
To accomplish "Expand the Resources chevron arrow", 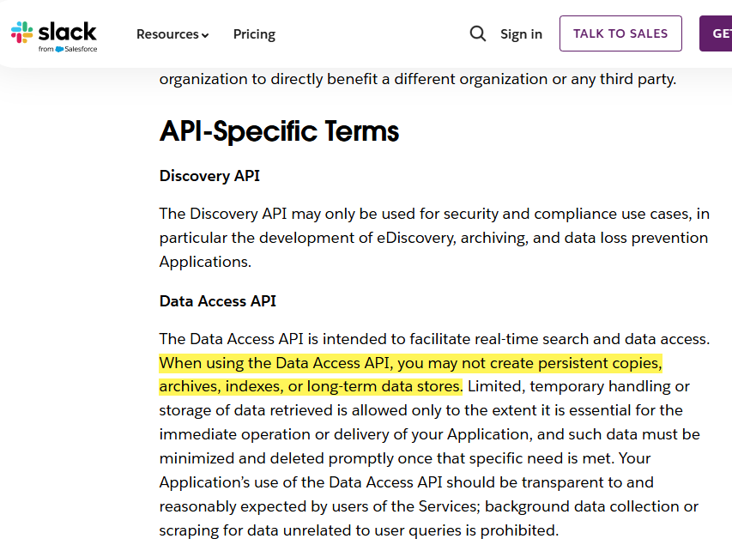I will point(205,35).
